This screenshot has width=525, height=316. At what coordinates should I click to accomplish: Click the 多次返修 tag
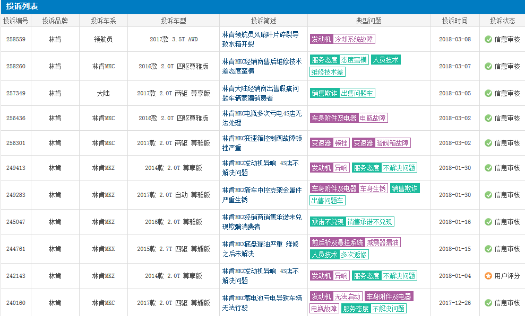click(x=354, y=255)
